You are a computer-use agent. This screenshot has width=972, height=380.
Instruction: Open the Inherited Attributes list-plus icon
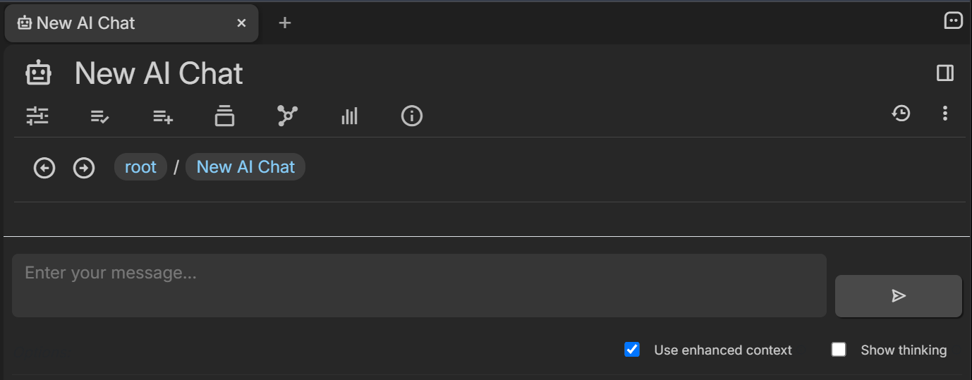pyautogui.click(x=162, y=116)
